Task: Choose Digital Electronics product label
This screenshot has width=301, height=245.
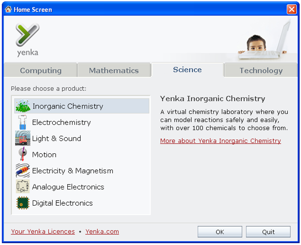Action: tap(62, 203)
